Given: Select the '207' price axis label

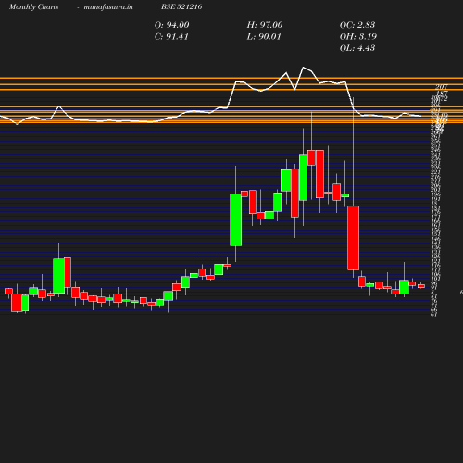Looking at the screenshot, I should (442, 87).
